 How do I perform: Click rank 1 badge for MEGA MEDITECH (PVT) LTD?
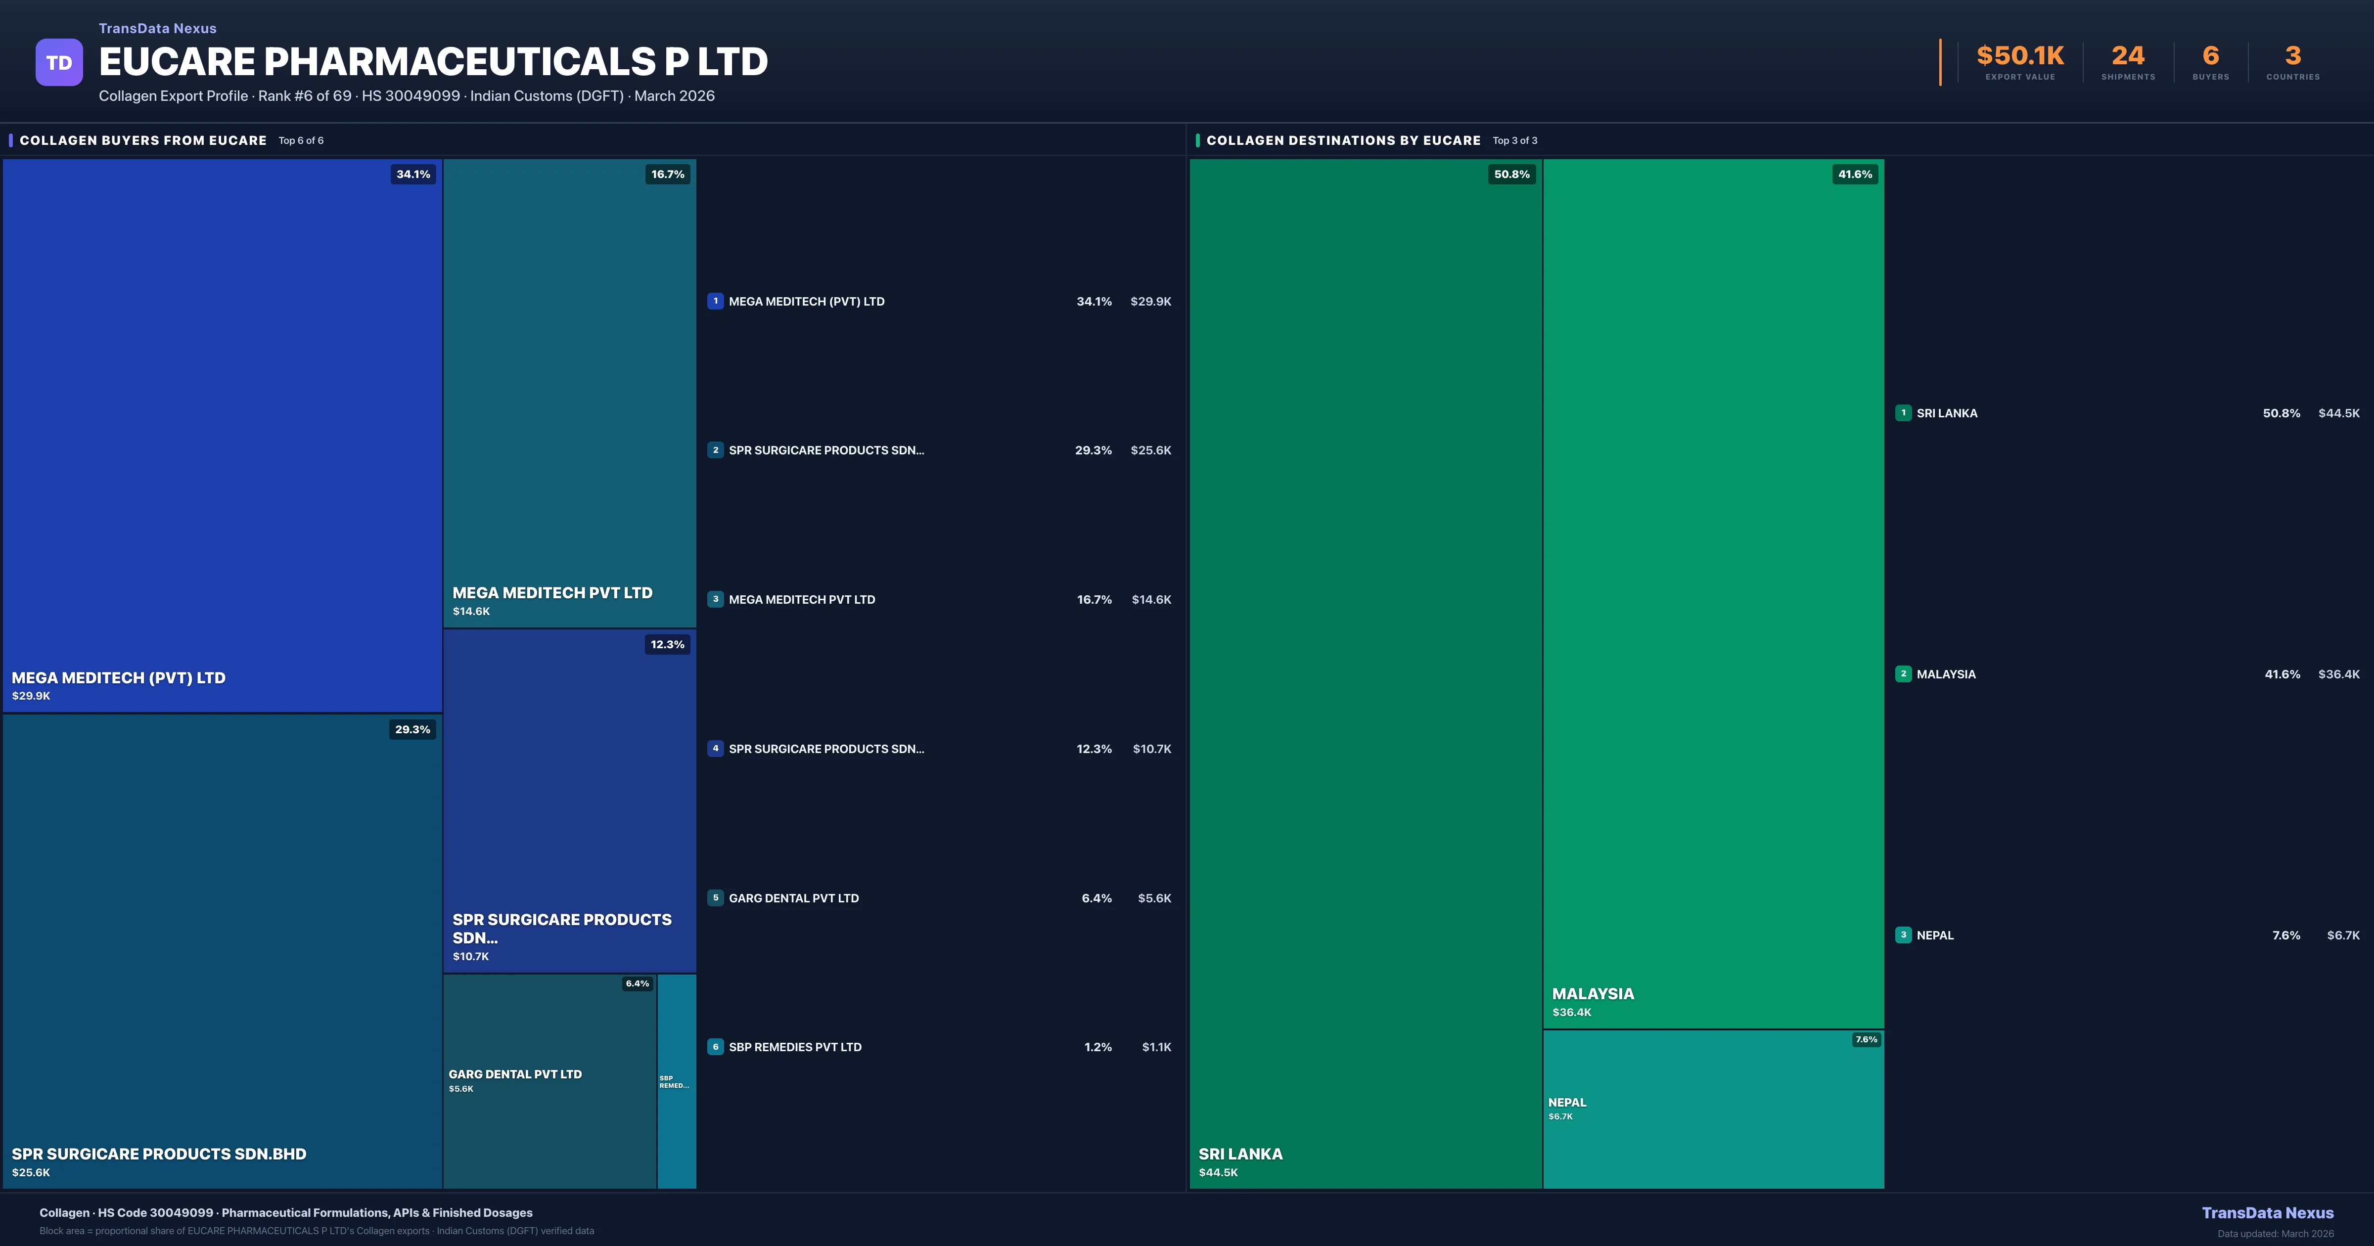pyautogui.click(x=715, y=301)
